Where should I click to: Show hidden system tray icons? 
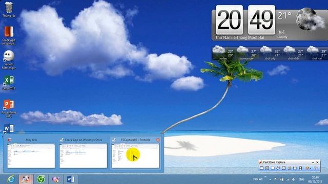270,179
